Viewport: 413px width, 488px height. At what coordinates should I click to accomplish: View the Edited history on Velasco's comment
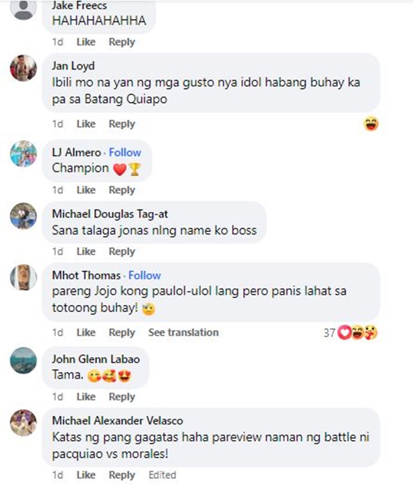pyautogui.click(x=162, y=475)
